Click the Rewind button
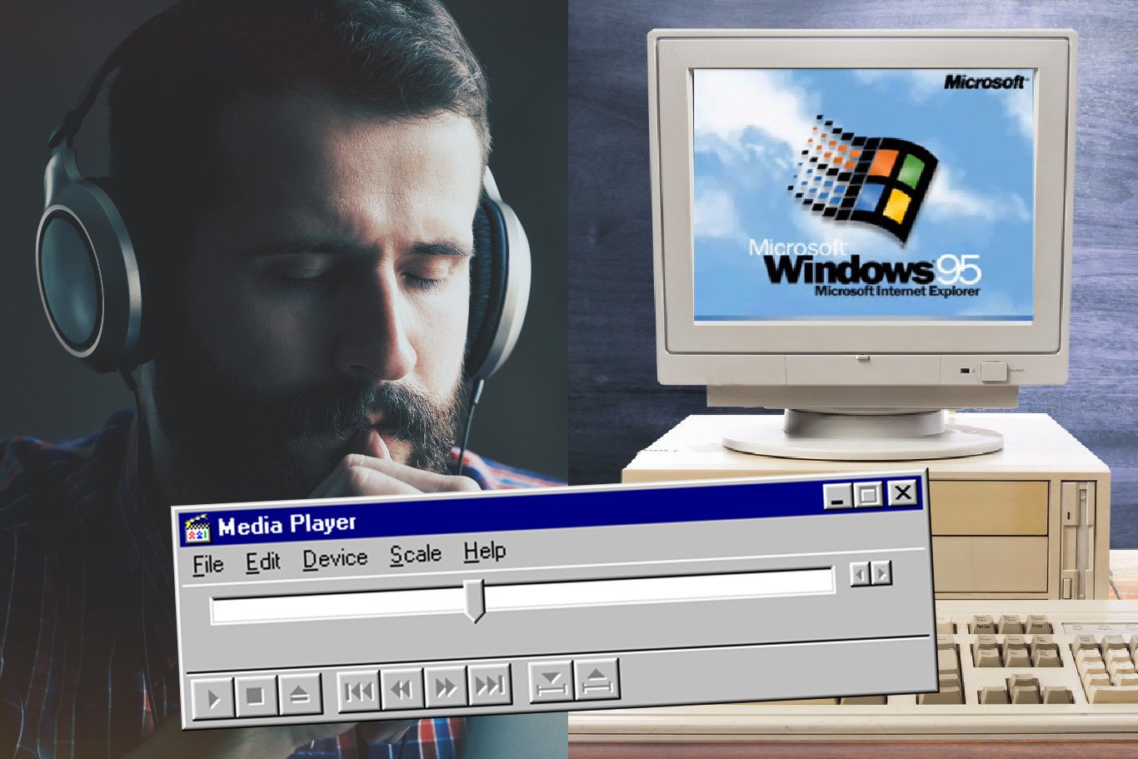 (x=402, y=689)
